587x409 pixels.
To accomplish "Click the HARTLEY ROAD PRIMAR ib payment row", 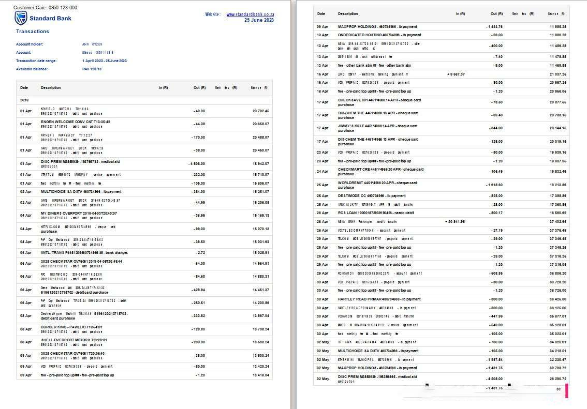I will coord(379,299).
